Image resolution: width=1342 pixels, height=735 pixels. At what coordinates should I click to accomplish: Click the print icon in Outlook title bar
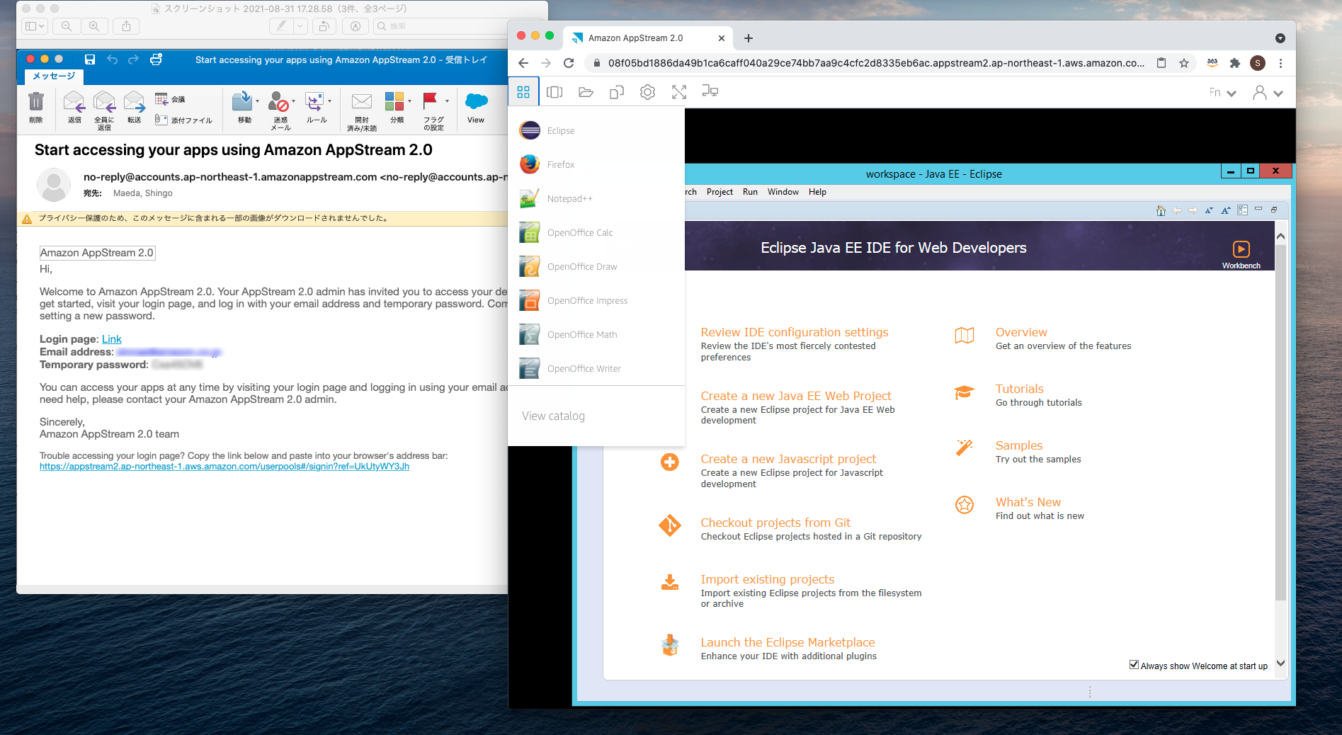[156, 59]
